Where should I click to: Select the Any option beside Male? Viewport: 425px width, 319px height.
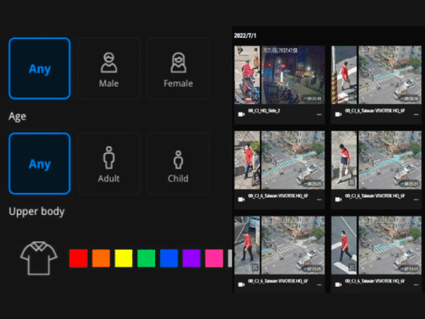[x=40, y=68]
